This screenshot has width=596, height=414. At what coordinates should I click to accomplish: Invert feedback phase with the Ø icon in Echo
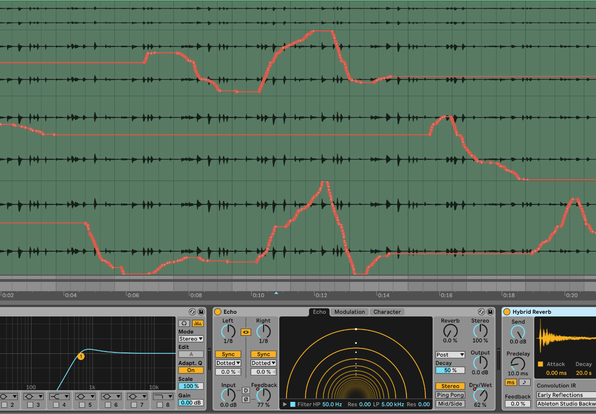click(x=246, y=399)
